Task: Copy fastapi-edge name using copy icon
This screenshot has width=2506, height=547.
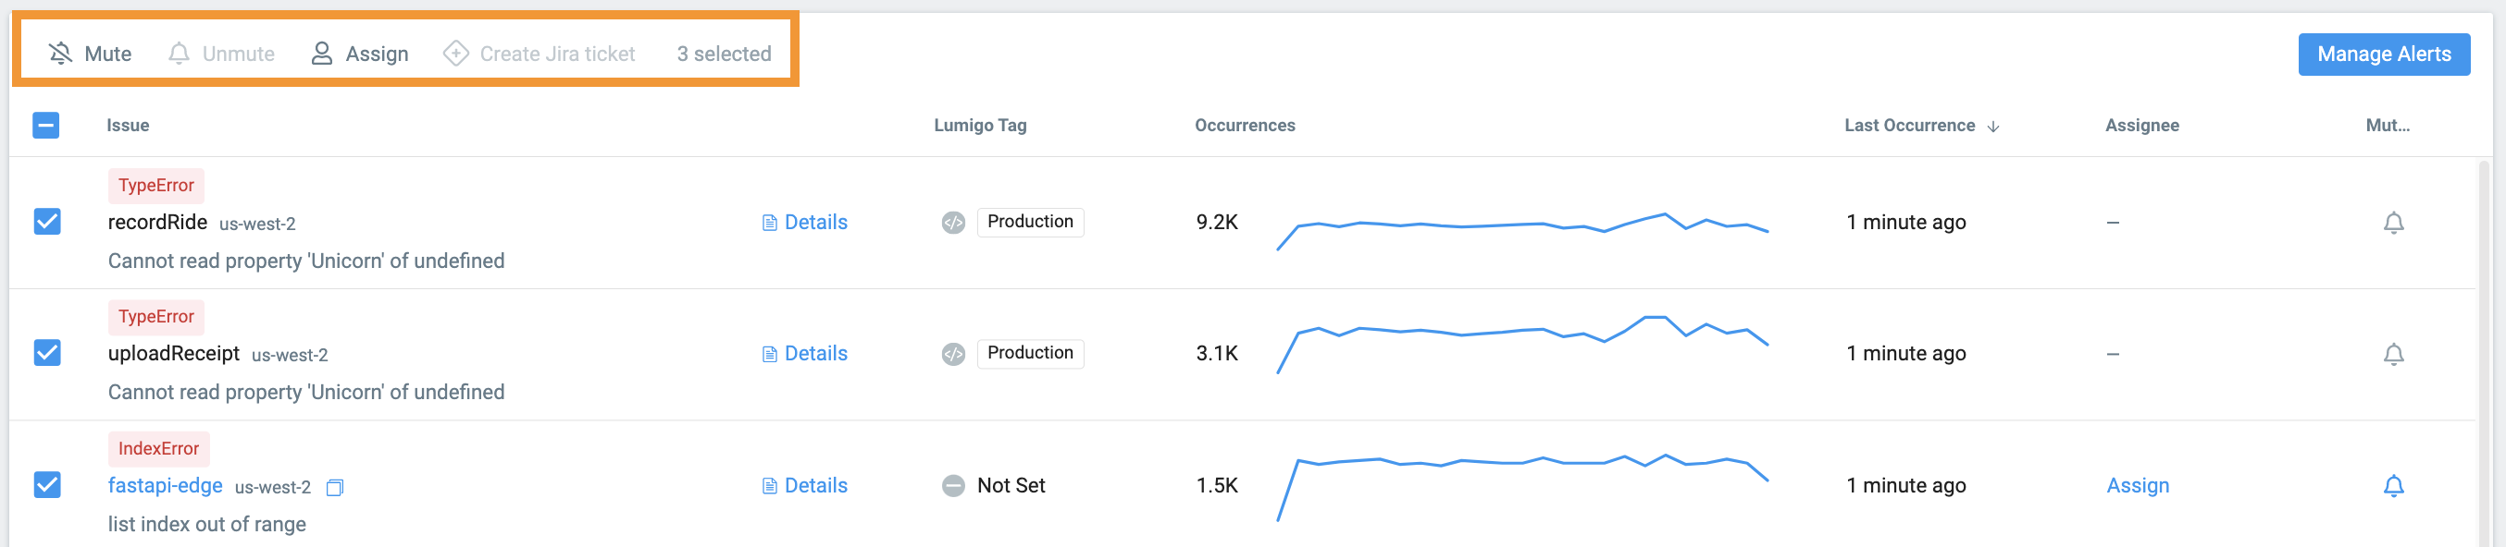Action: click(x=335, y=487)
